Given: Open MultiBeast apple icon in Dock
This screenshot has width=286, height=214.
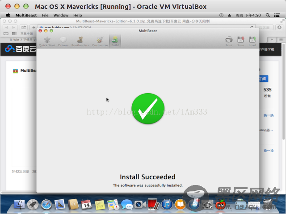Looking at the screenshot, I should pos(220,204).
